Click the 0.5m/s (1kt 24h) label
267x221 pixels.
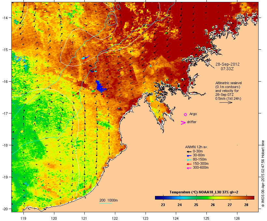228,98
